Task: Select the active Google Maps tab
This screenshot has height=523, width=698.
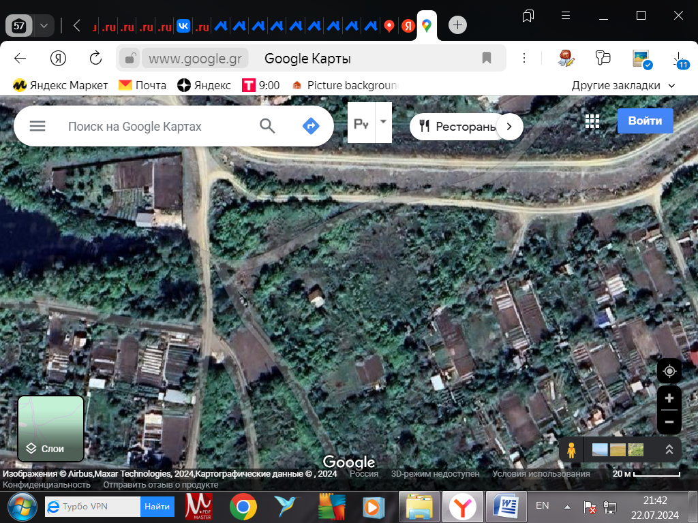Action: tap(427, 26)
